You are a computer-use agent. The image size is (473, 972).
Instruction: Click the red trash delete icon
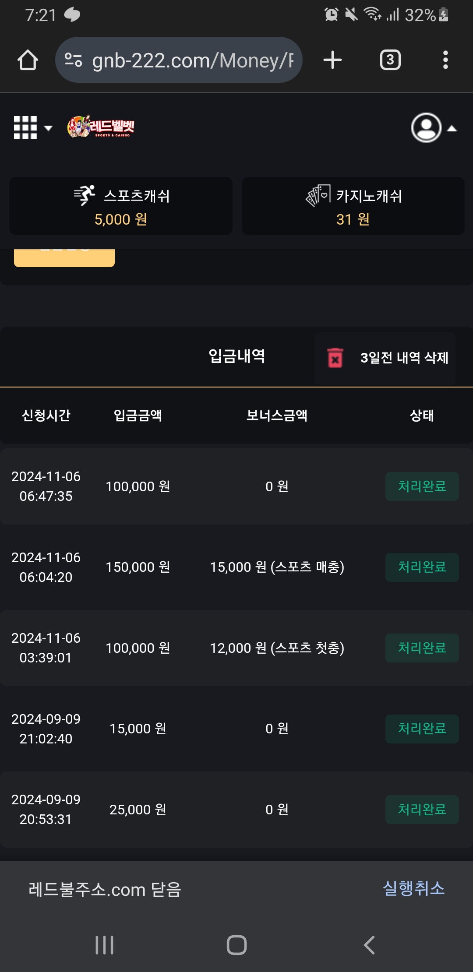click(x=335, y=358)
